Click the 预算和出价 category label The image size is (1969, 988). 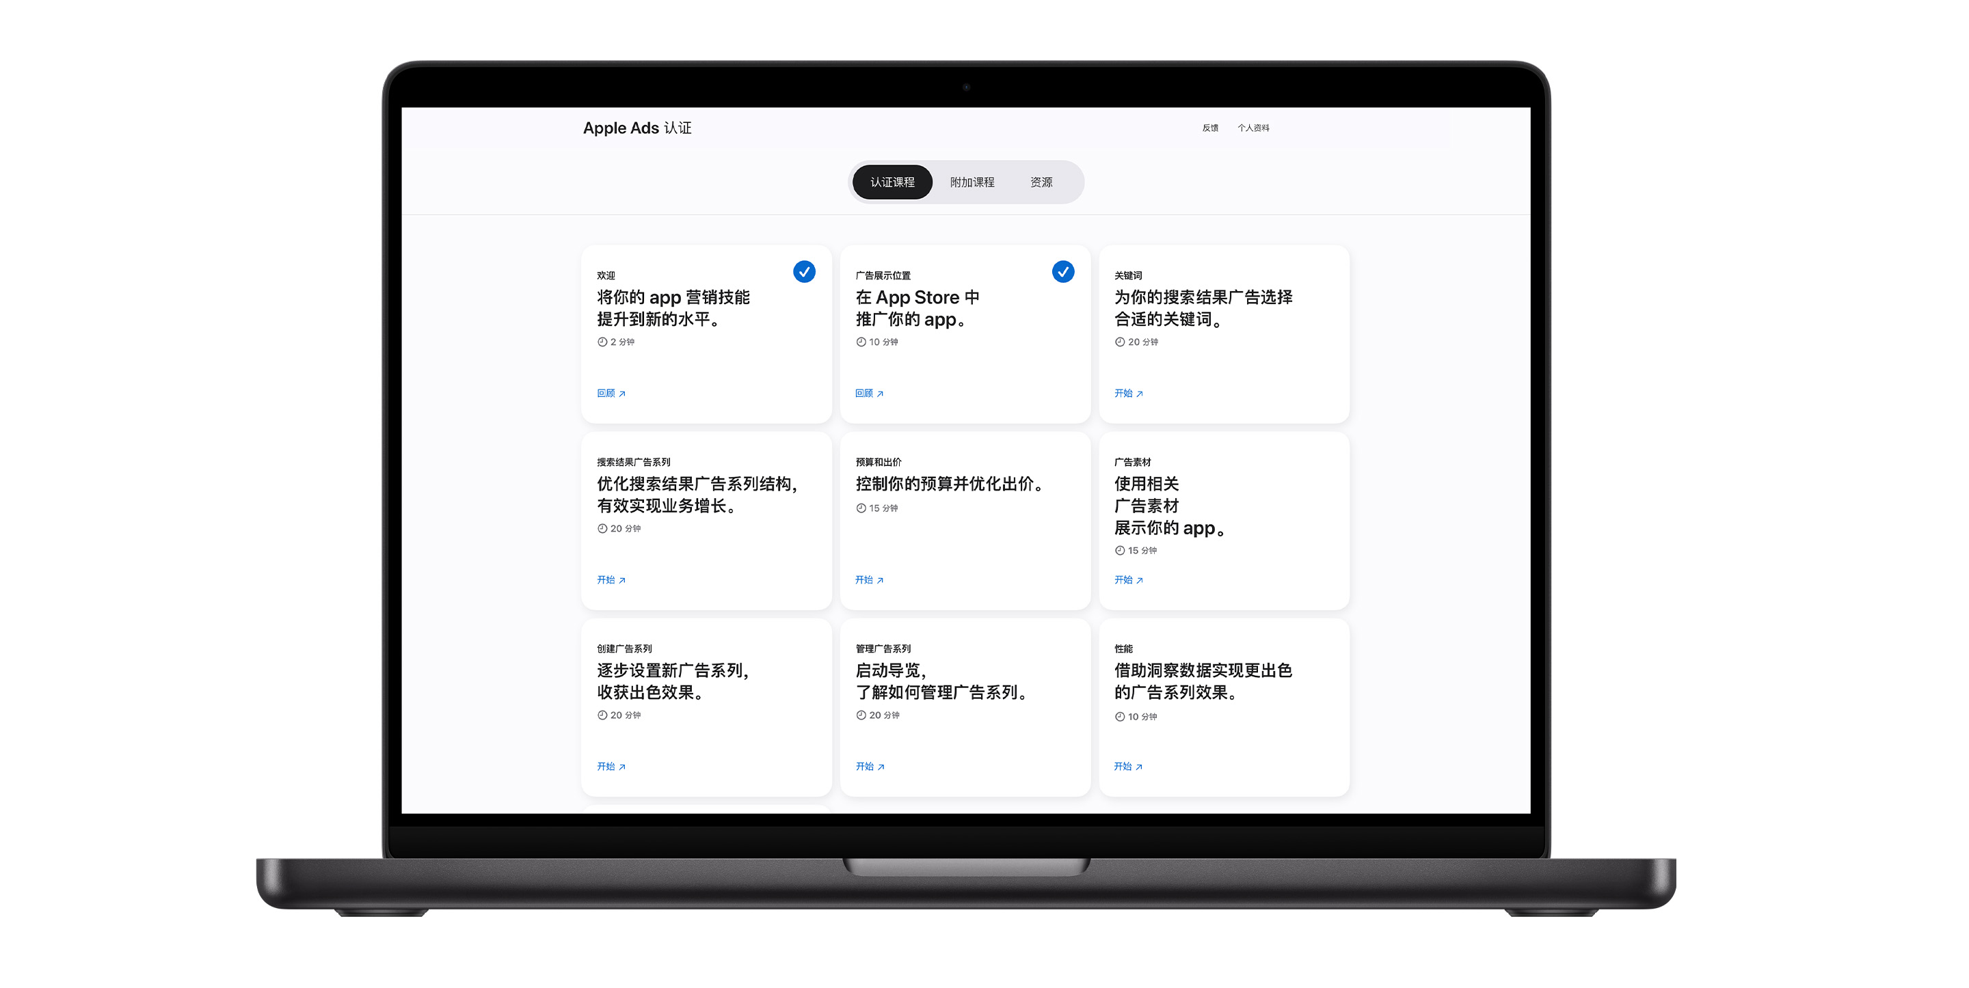tap(879, 461)
